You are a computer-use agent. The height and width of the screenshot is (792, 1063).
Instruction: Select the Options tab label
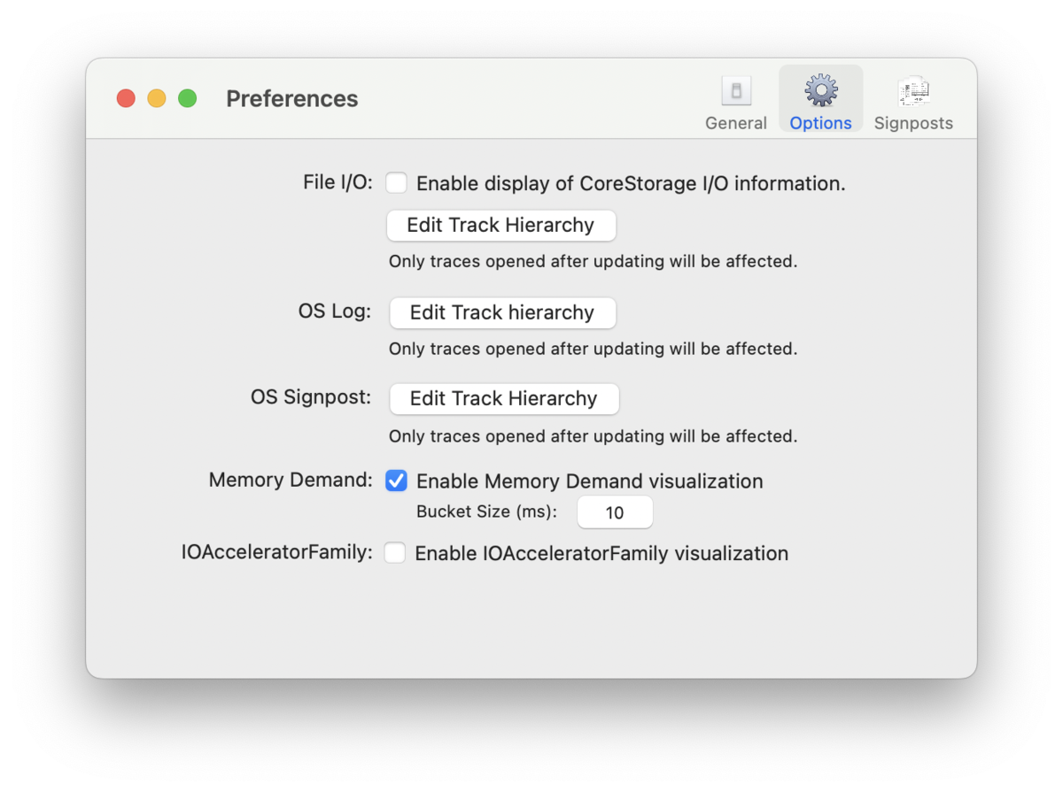click(821, 123)
